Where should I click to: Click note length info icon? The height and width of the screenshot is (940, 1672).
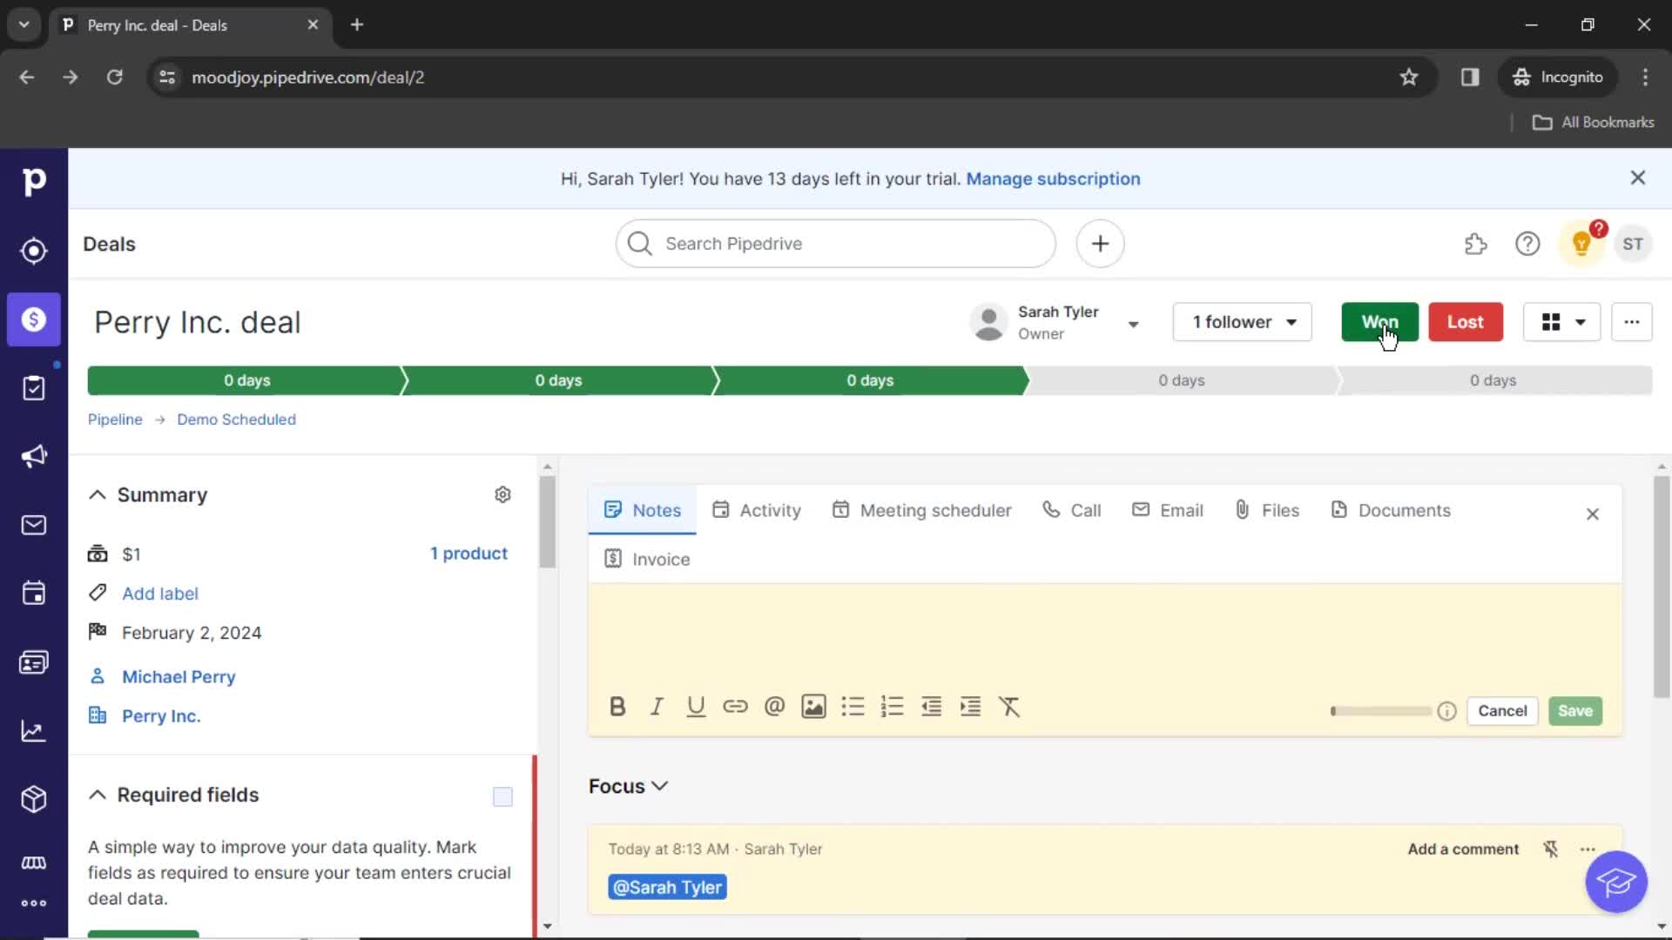click(1446, 711)
